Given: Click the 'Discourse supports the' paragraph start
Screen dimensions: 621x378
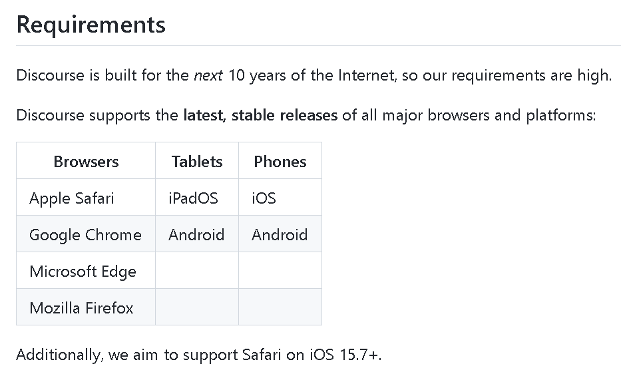Looking at the screenshot, I should [x=97, y=116].
